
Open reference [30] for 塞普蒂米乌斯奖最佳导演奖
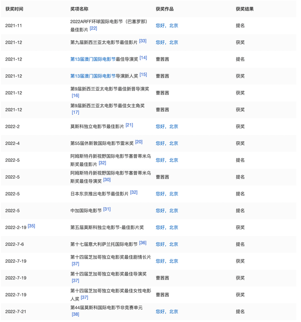(107, 180)
